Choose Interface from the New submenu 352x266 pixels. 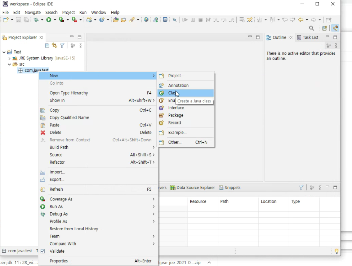coord(186,108)
